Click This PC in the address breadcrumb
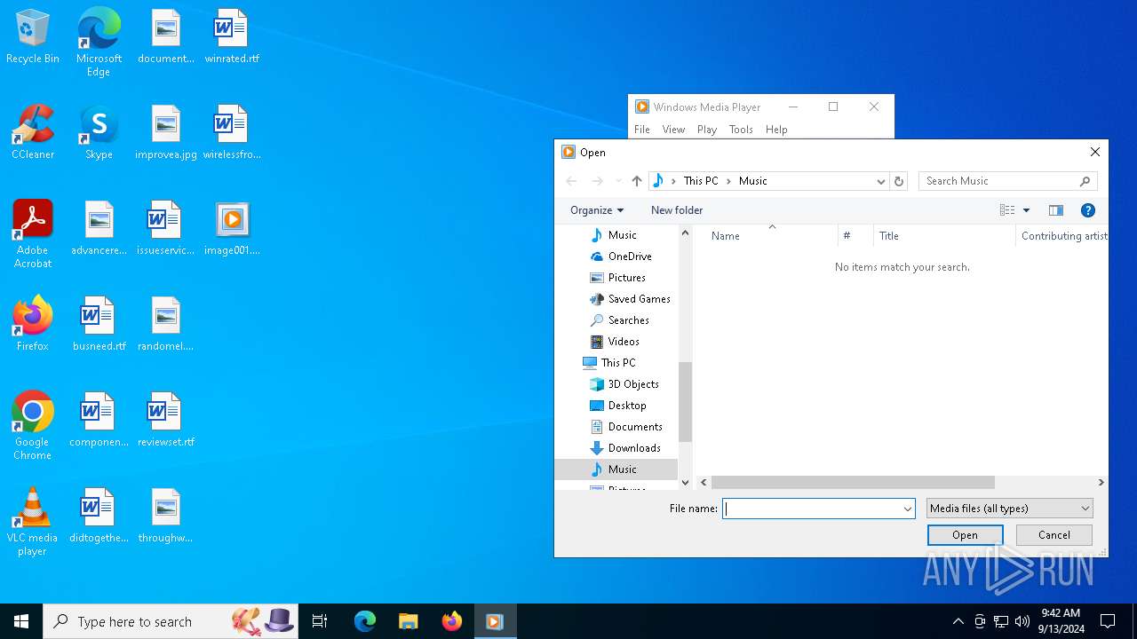The image size is (1137, 639). coord(701,181)
